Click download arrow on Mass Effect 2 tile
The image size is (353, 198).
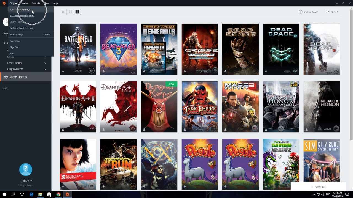(225, 129)
